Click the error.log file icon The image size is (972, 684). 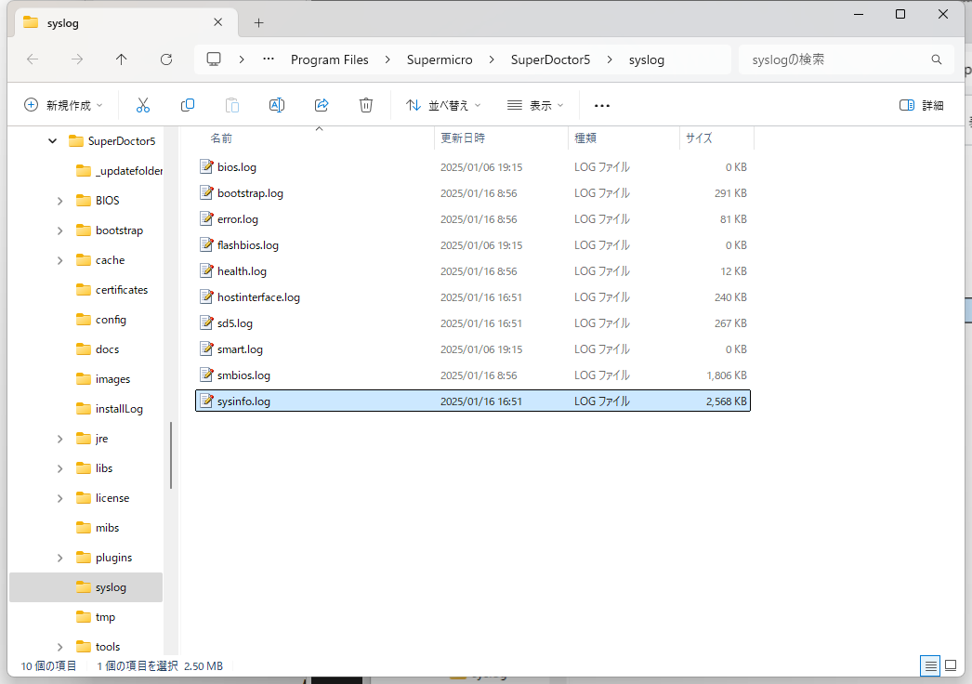(206, 218)
